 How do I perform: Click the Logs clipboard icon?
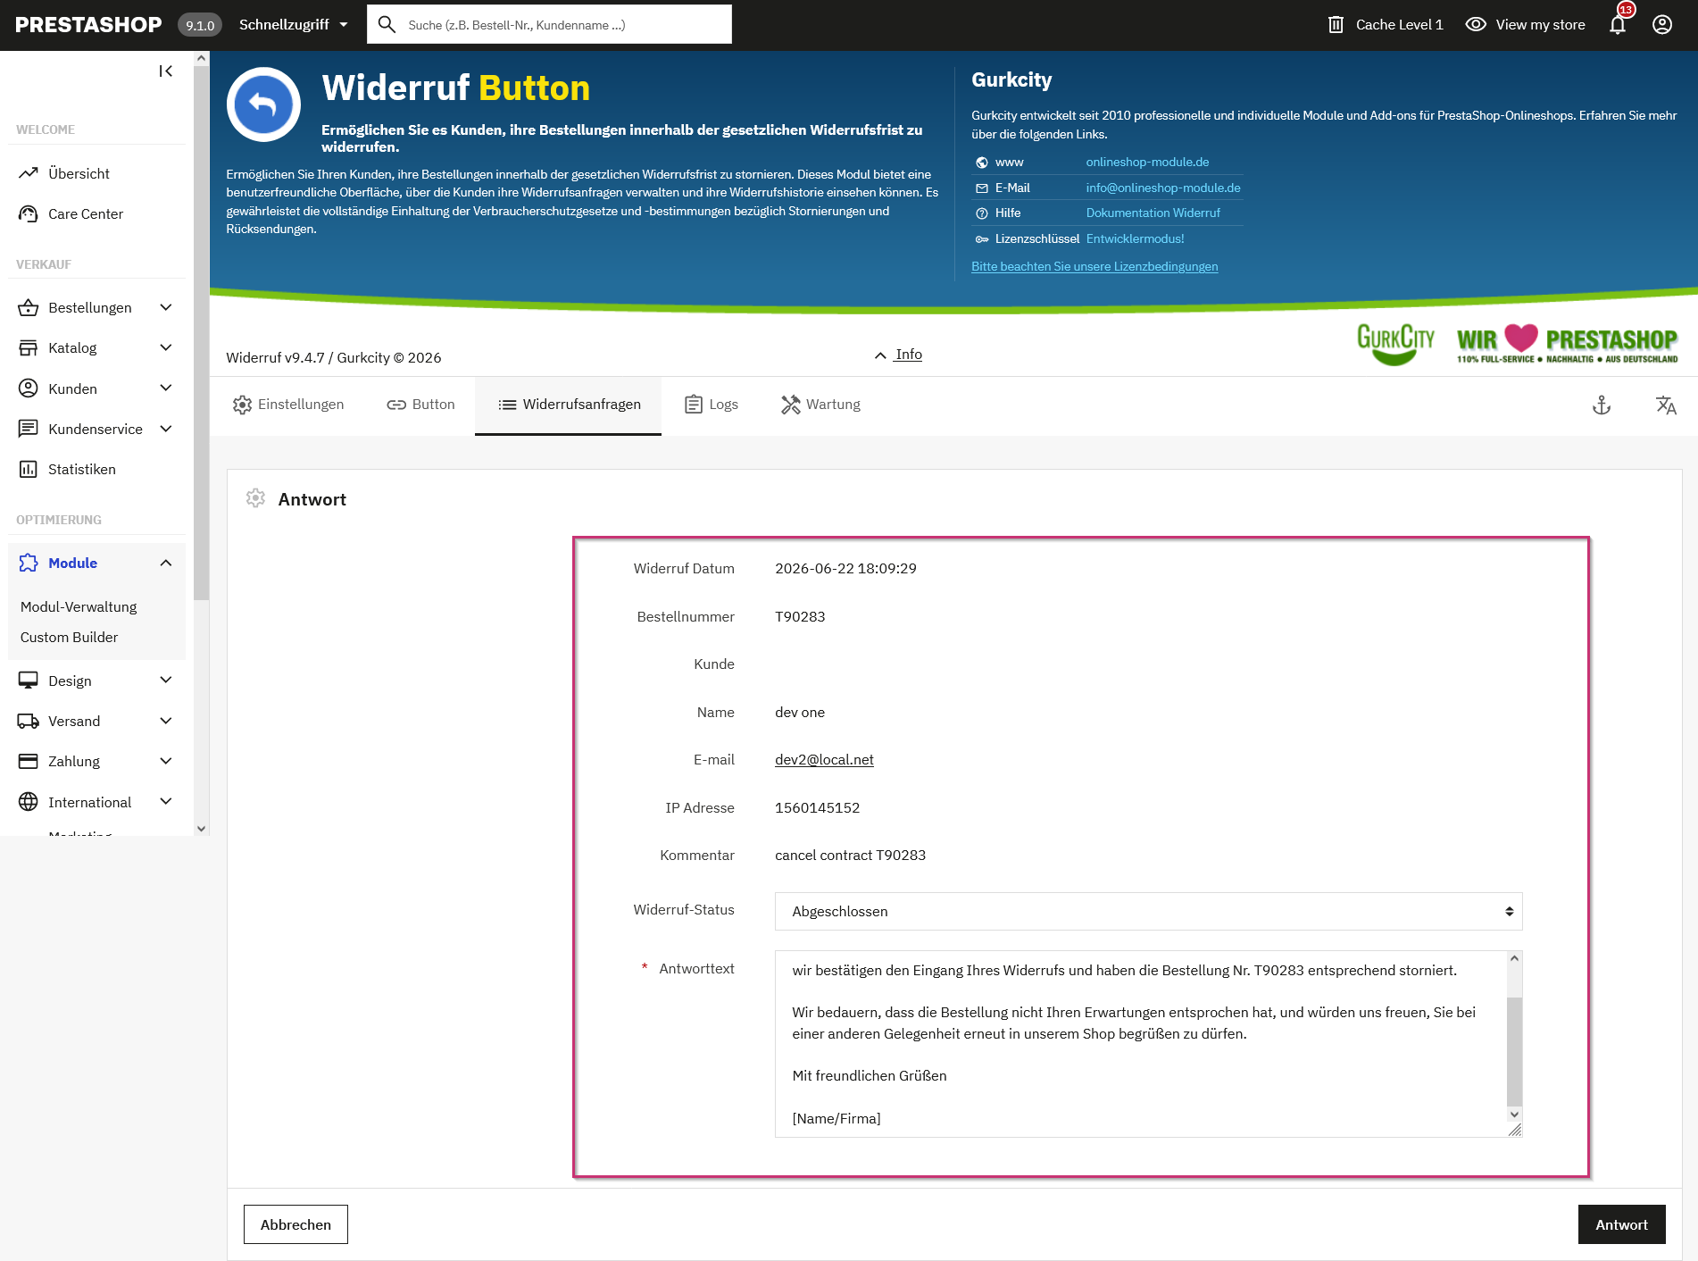click(694, 405)
